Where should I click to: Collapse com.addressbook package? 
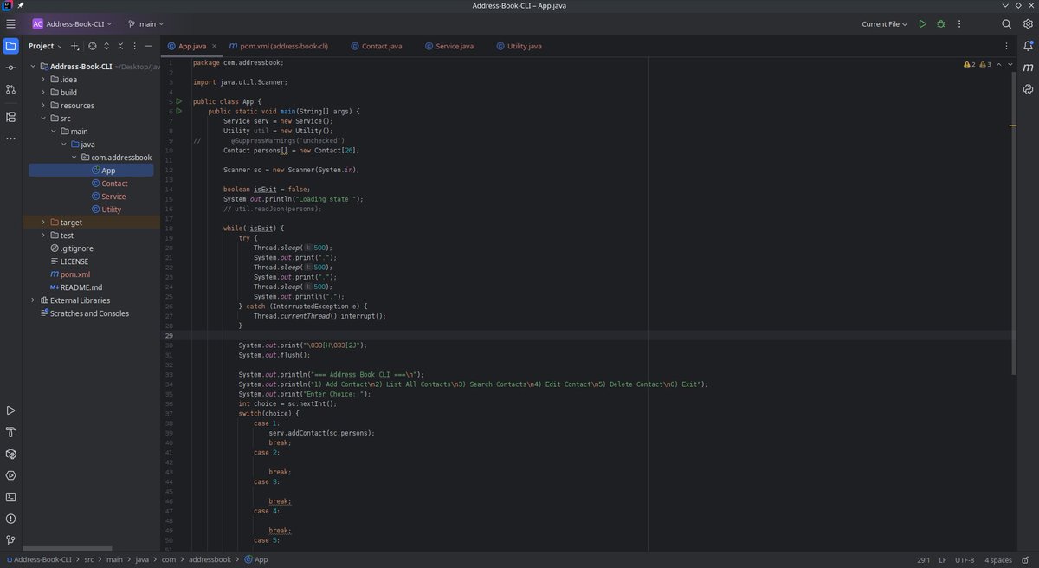point(74,157)
